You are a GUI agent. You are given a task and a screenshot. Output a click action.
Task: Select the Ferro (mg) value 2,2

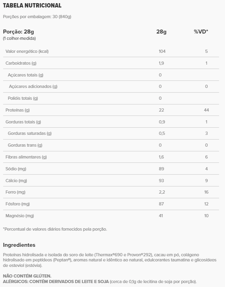[162, 192]
